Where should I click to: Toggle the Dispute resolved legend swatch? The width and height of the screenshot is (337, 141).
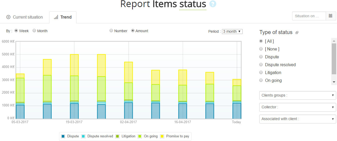coord(83,136)
